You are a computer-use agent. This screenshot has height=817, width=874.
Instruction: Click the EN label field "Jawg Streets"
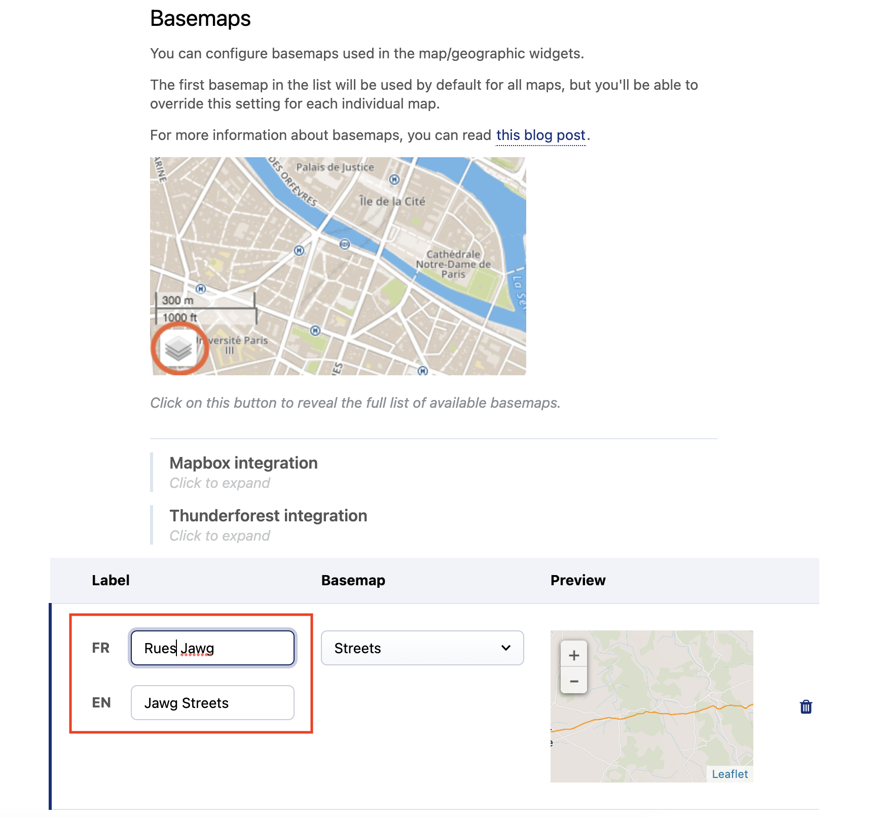pos(212,703)
